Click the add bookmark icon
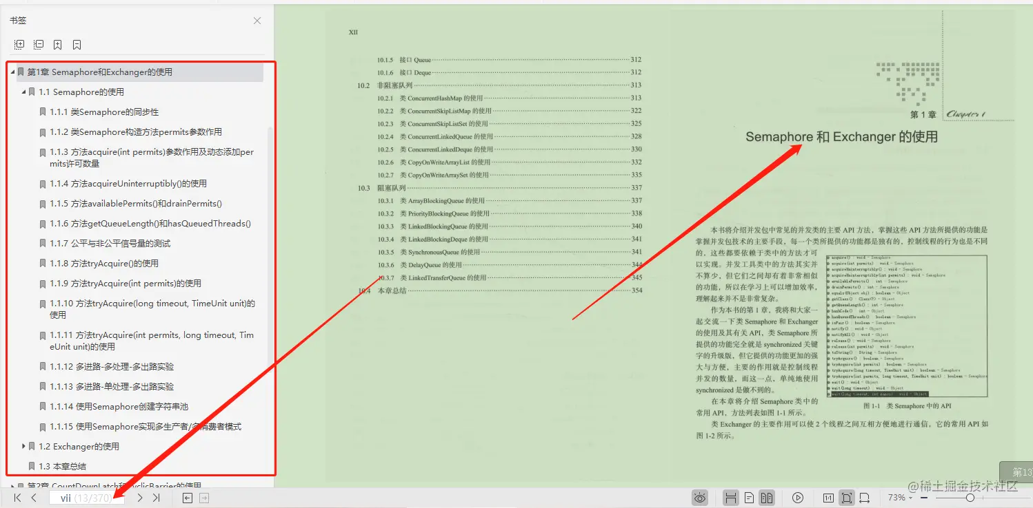1033x508 pixels. (58, 45)
